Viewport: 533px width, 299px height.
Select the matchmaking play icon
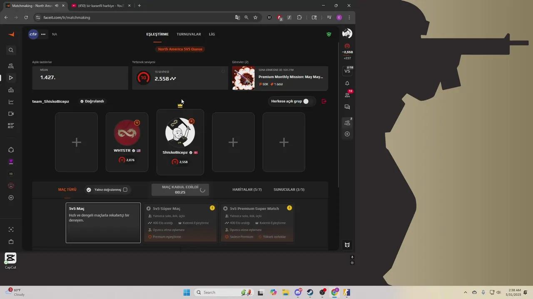[x=11, y=78]
